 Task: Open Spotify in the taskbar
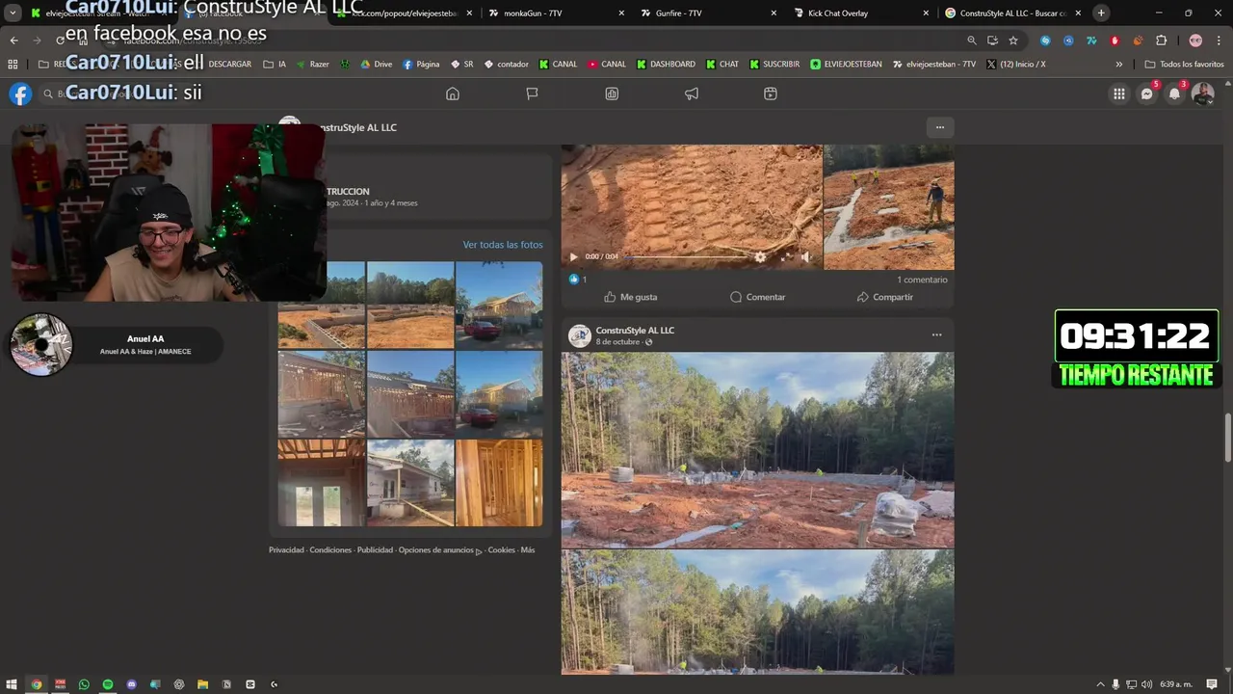point(108,684)
